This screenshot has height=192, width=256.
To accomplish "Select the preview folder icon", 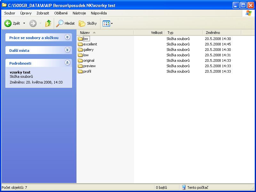I will [80, 66].
